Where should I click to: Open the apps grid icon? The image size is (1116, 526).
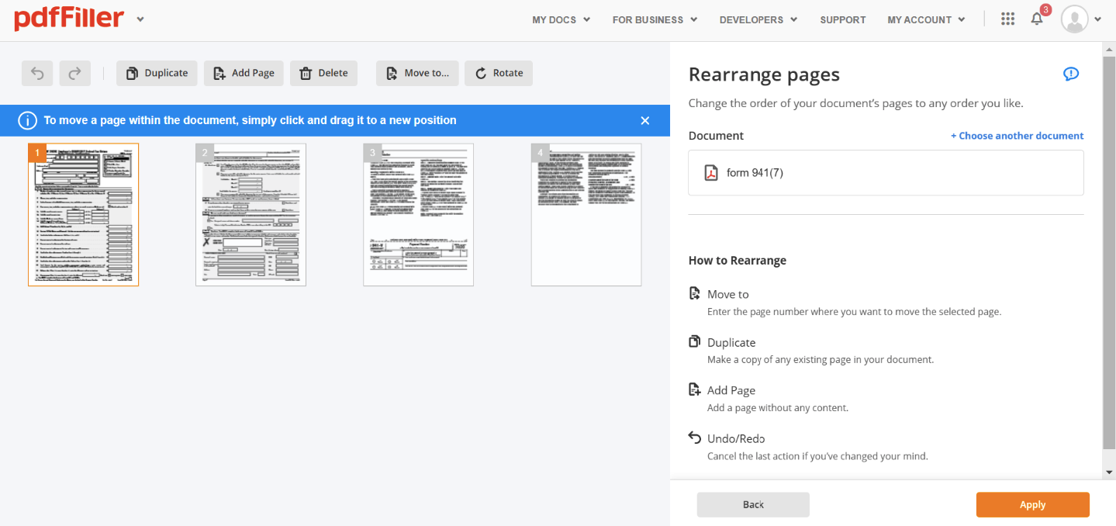point(1007,19)
